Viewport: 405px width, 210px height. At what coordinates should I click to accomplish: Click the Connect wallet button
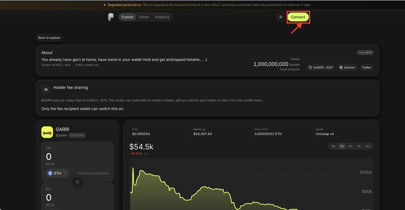298,17
